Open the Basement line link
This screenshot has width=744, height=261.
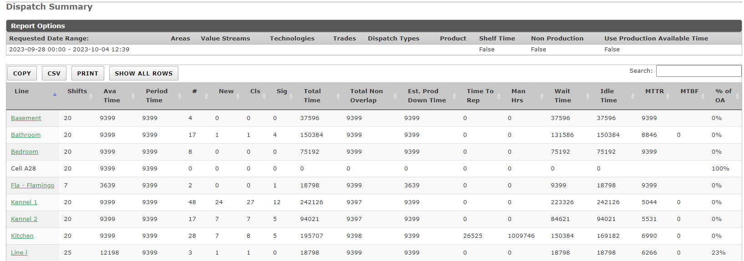pos(26,118)
